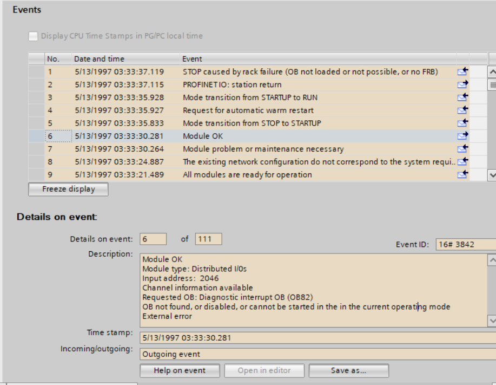Select the Module OK event row
This screenshot has width=496, height=385.
tap(249, 136)
